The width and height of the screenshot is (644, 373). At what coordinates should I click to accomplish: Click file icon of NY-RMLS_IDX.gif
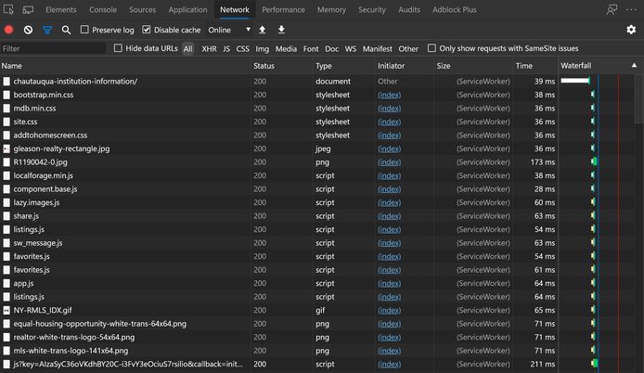pos(6,310)
